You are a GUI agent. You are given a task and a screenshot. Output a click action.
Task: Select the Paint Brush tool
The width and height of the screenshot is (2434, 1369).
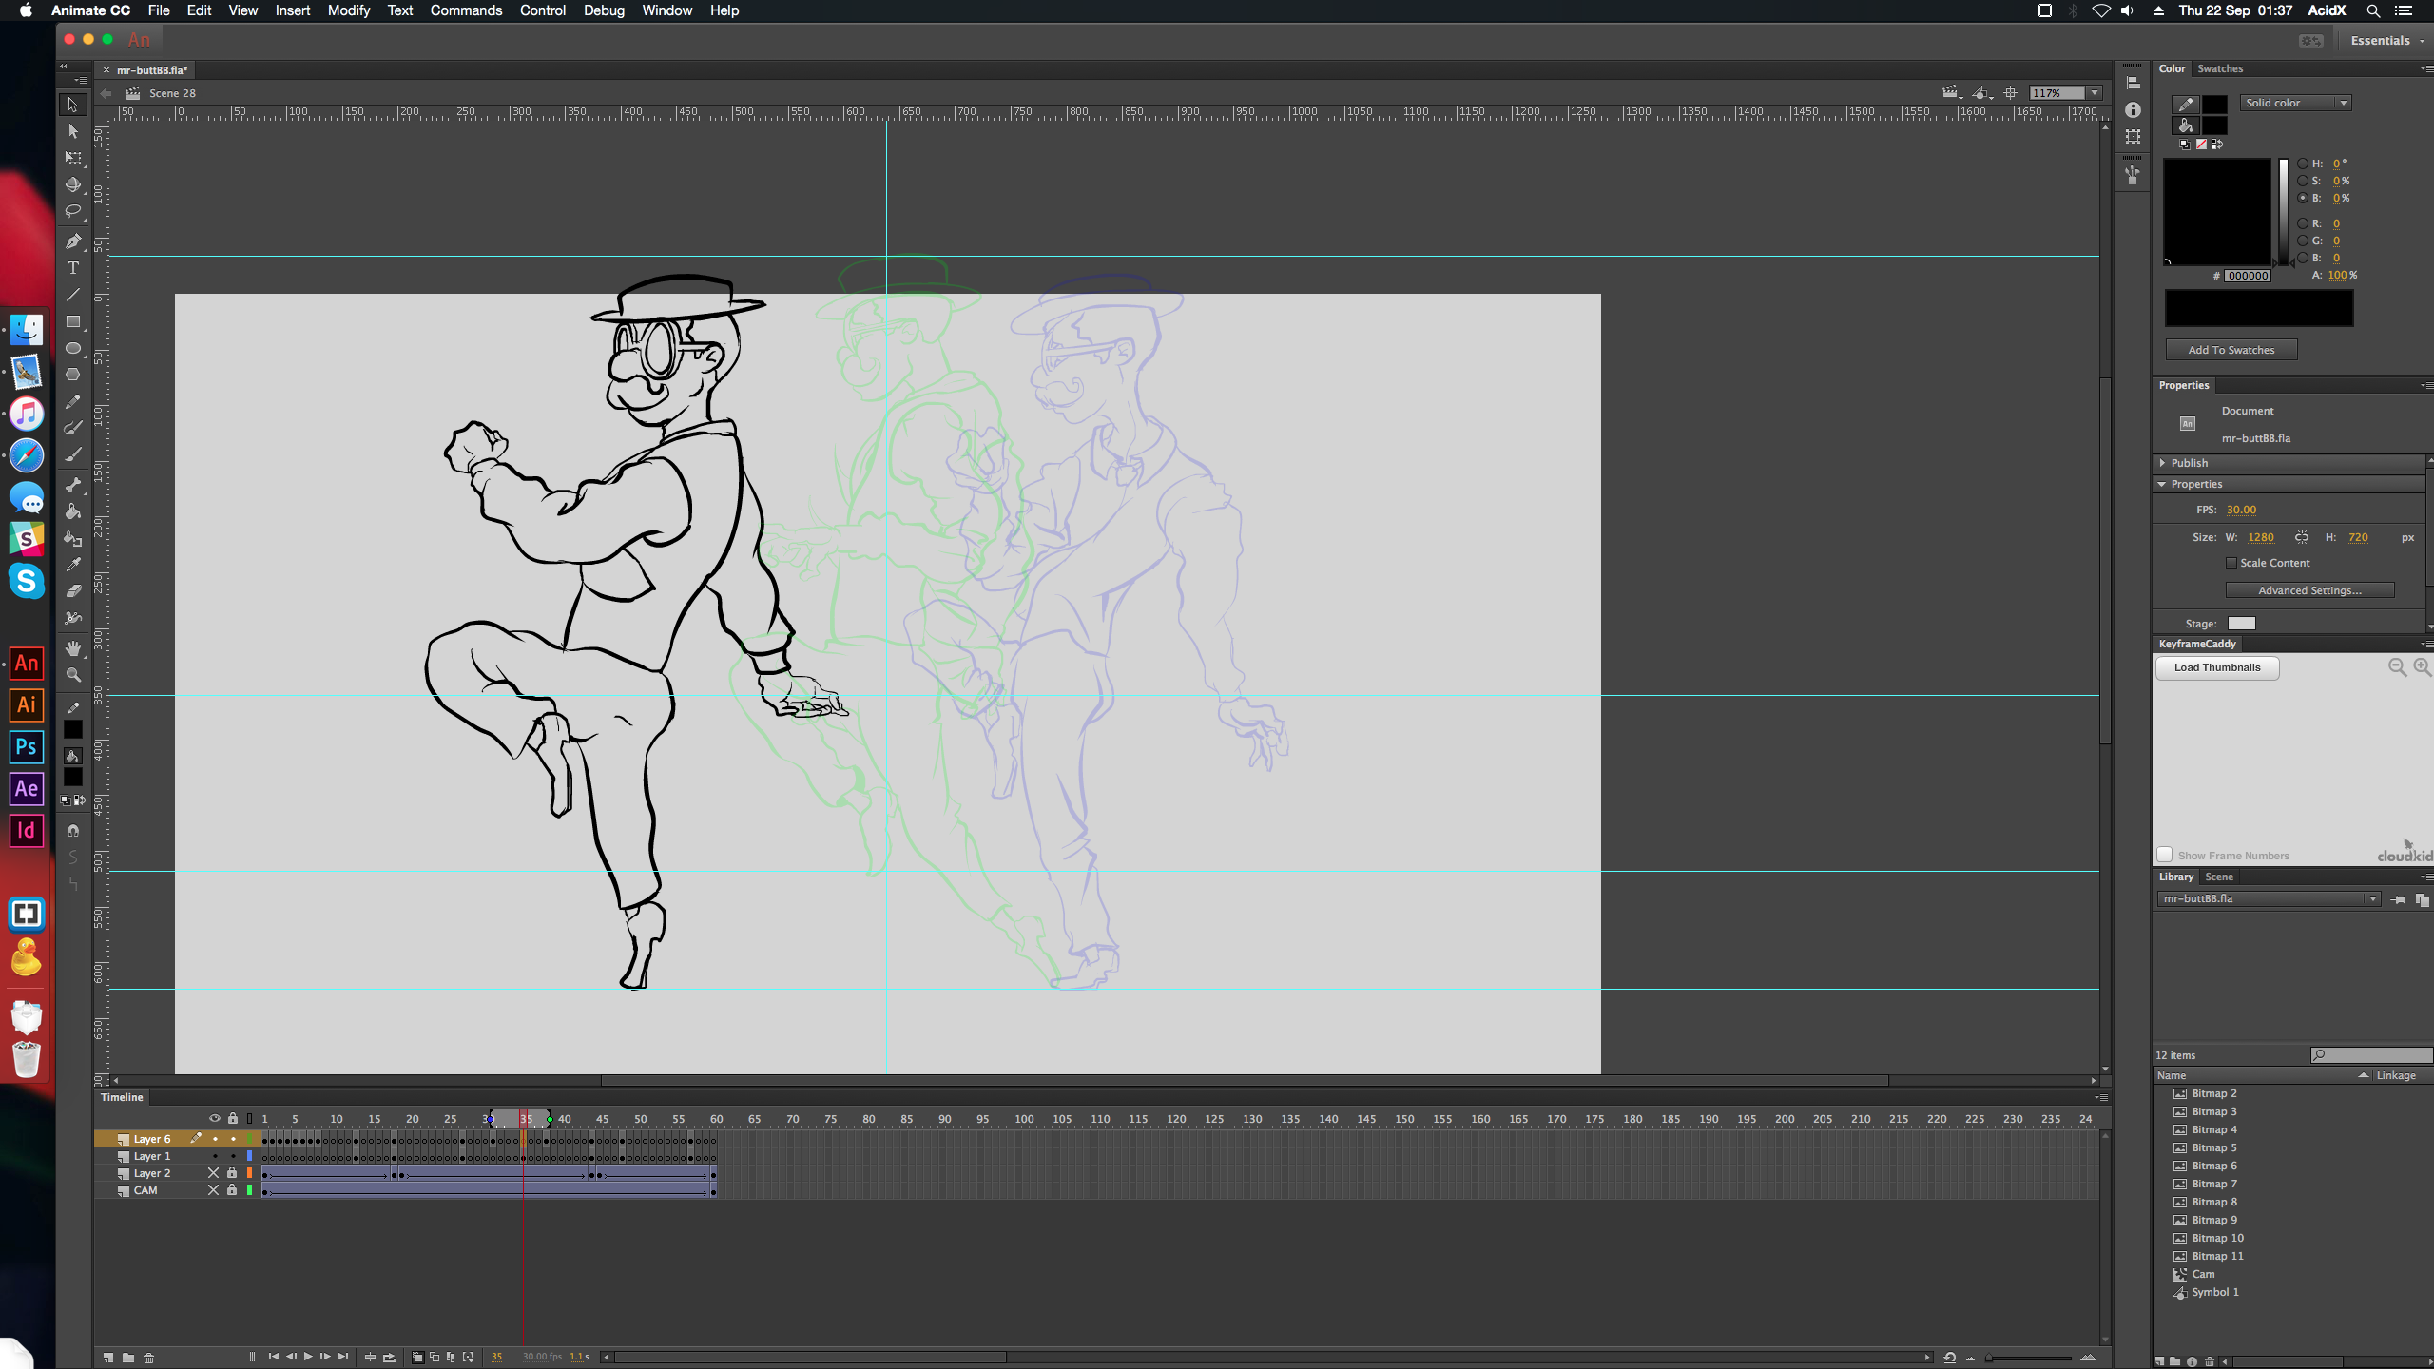pyautogui.click(x=73, y=428)
